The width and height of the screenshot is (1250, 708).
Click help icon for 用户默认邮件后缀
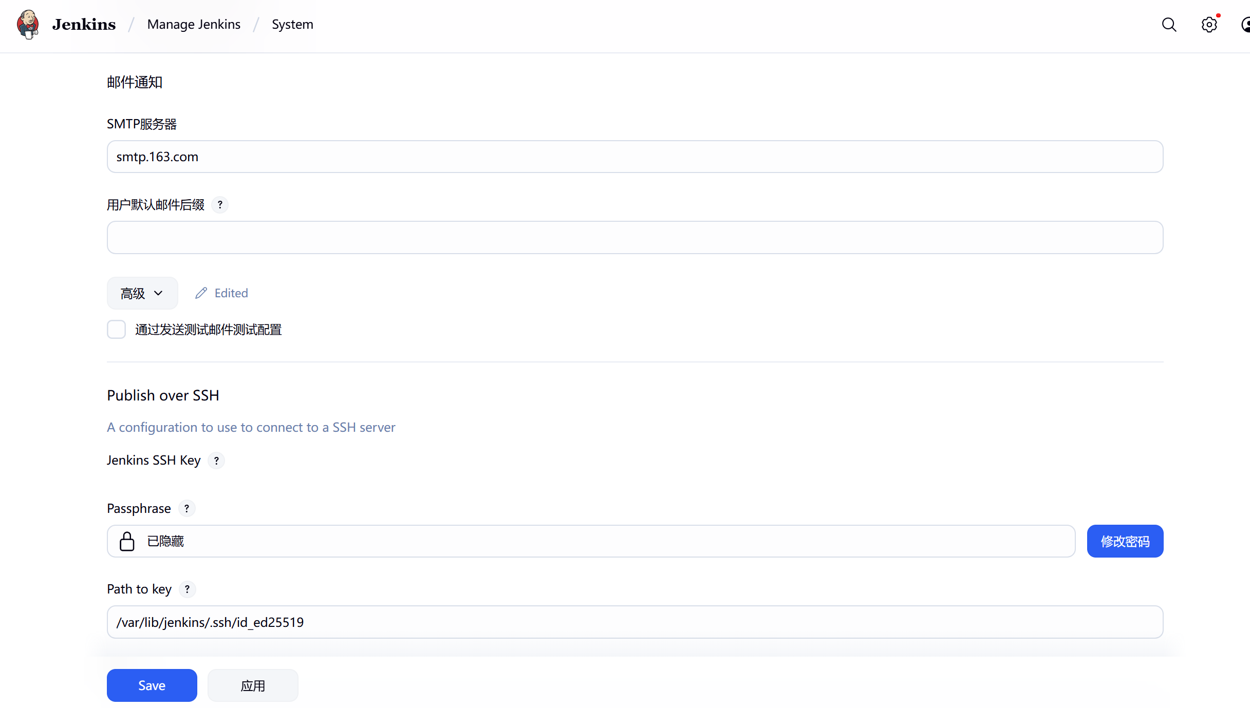click(x=220, y=205)
